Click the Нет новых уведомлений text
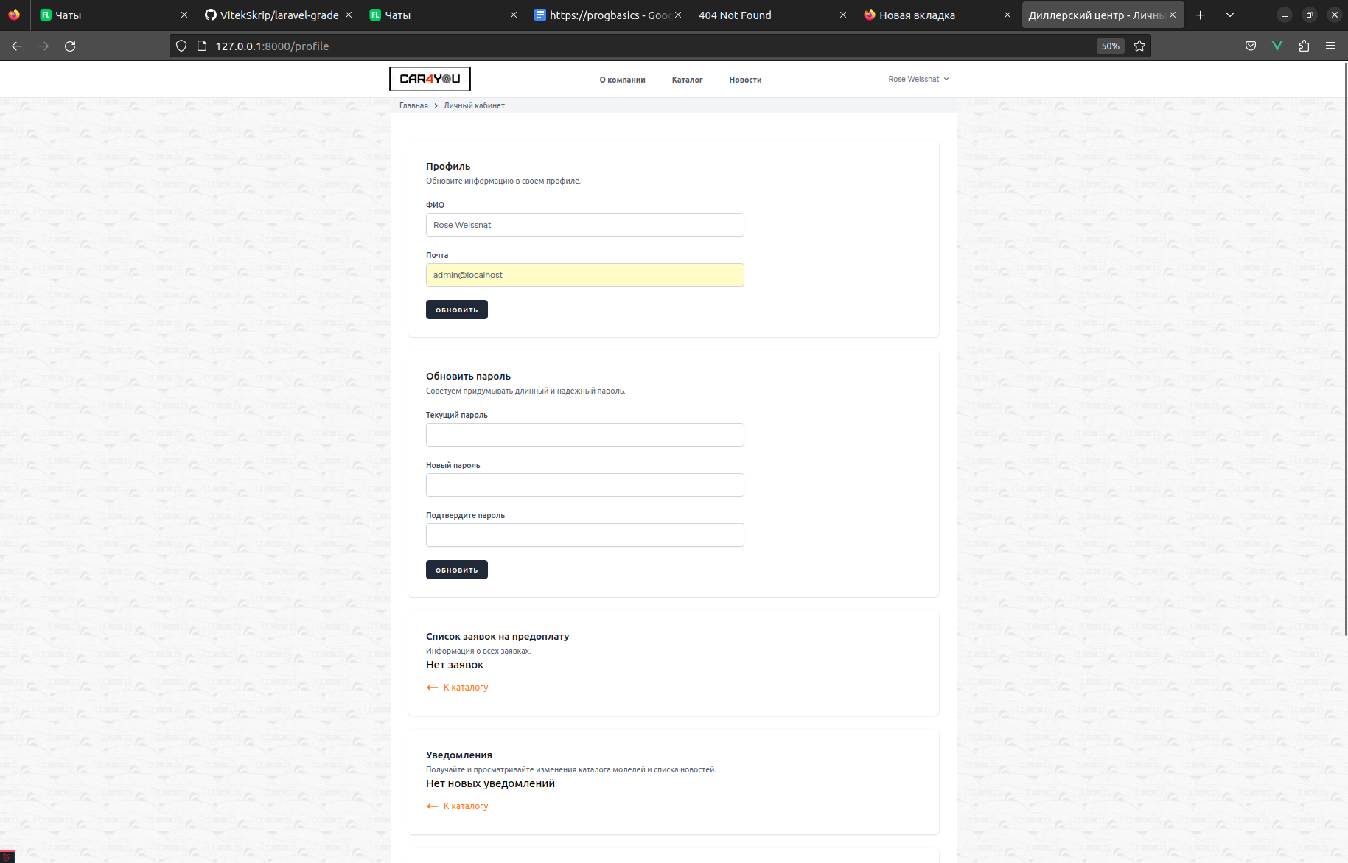 coord(490,783)
